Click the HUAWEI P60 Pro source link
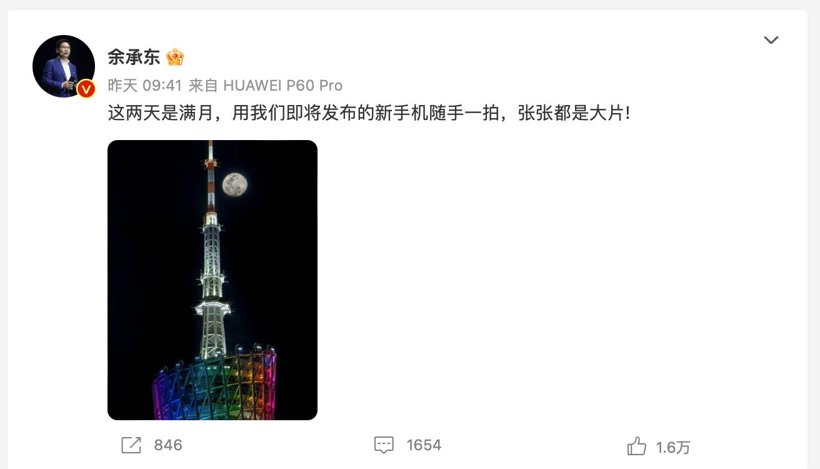The image size is (820, 469). (283, 85)
